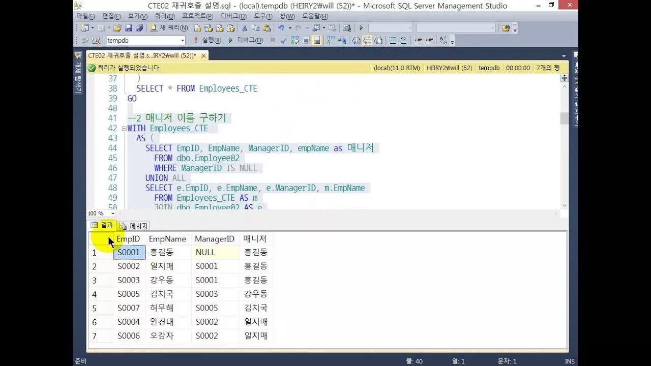Open the Query Options dialog icon

[x=306, y=41]
